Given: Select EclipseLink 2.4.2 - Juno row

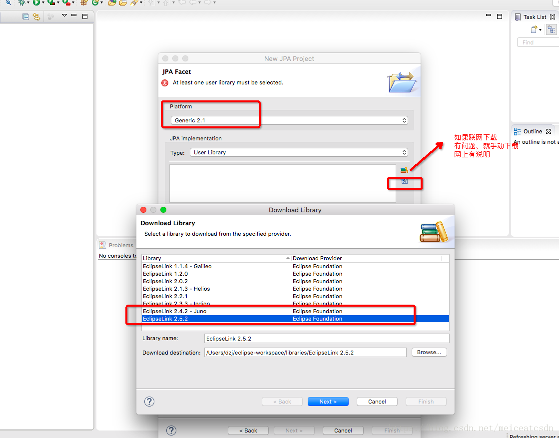Looking at the screenshot, I should coord(295,311).
